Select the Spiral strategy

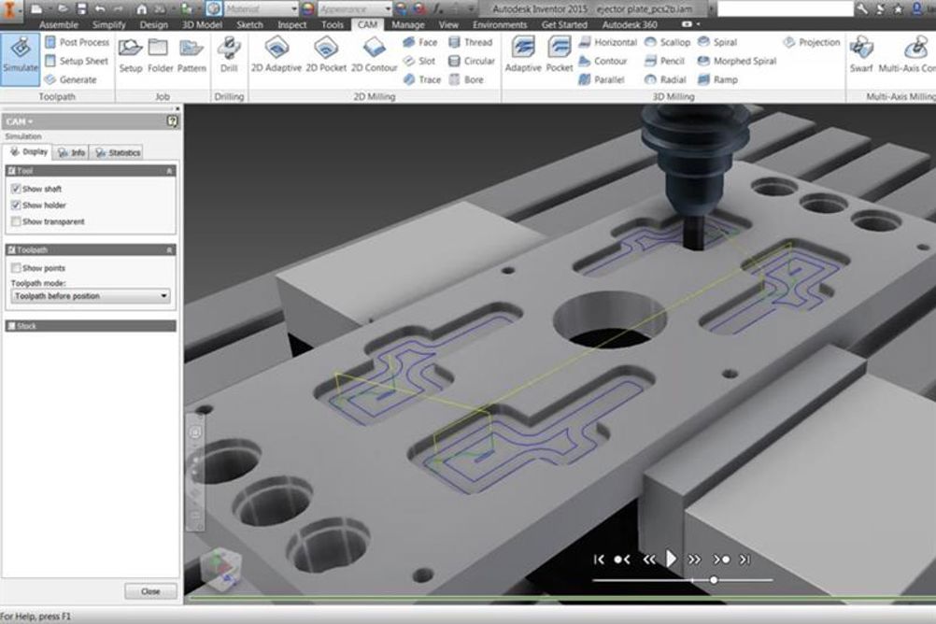click(x=717, y=42)
